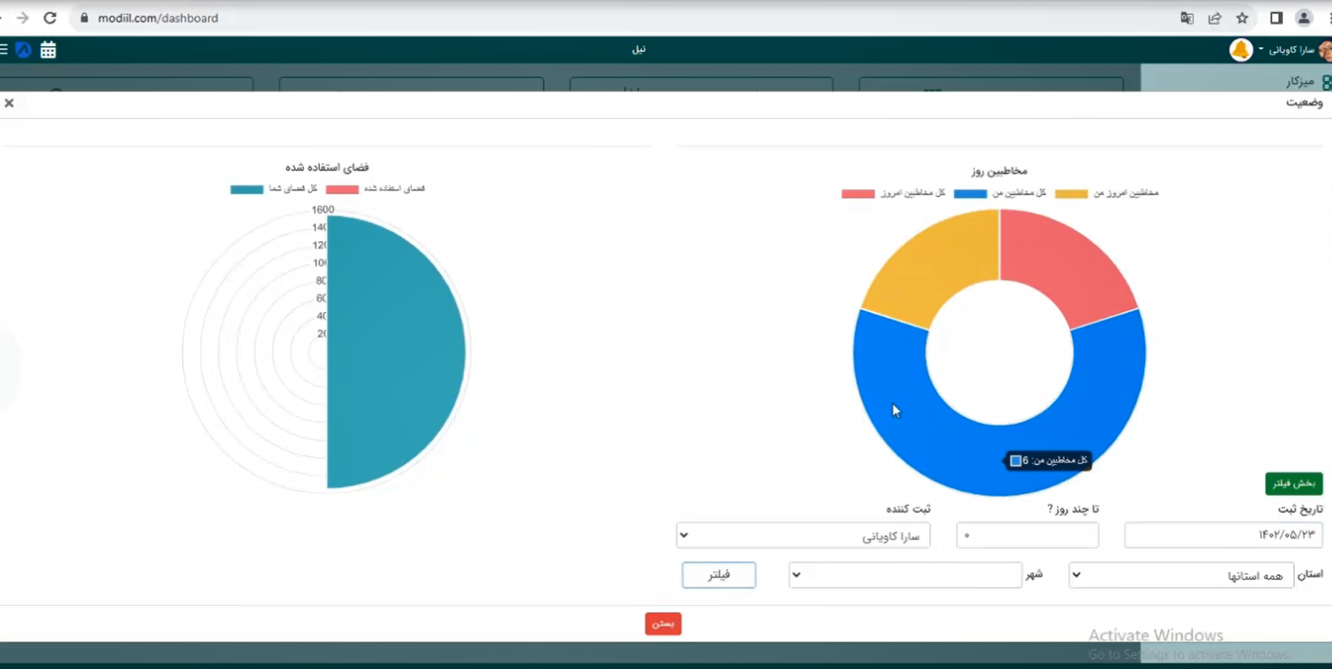Toggle yellow 'مخاطبین امروز من' legend item

pyautogui.click(x=1107, y=193)
